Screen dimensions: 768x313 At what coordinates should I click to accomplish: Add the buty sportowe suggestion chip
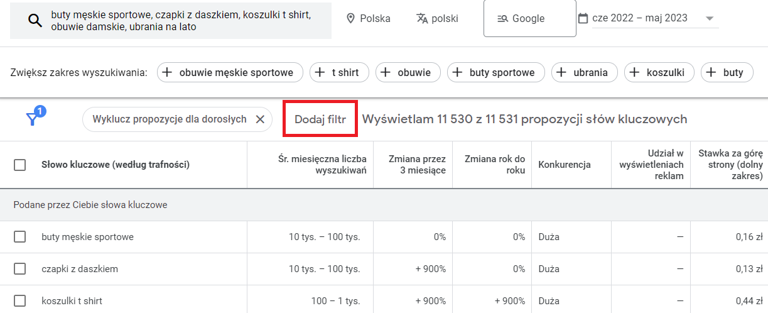click(496, 72)
